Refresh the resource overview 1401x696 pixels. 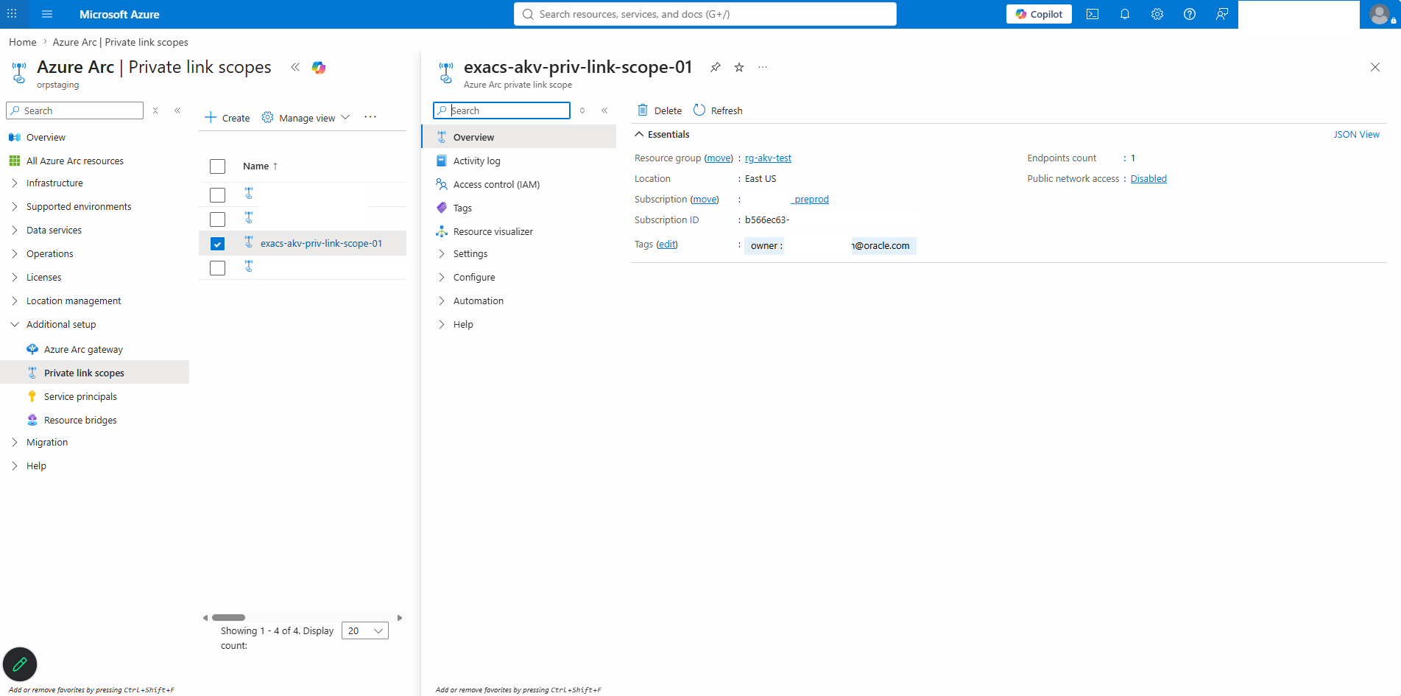coord(718,110)
